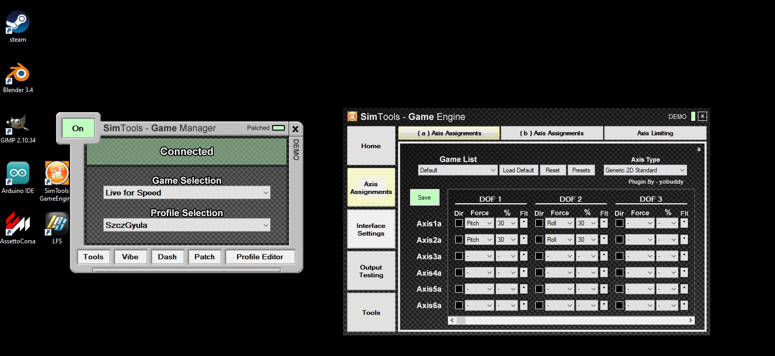This screenshot has height=356, width=775.
Task: Select Axis Assignments in the Game Engine sidebar
Action: coord(371,188)
